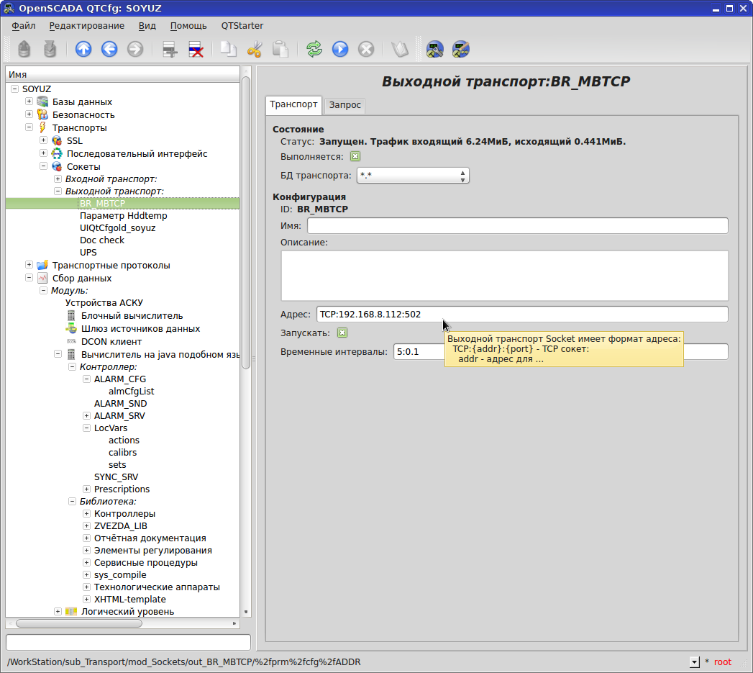
Task: Switch to the Запрос tab
Action: pos(344,105)
